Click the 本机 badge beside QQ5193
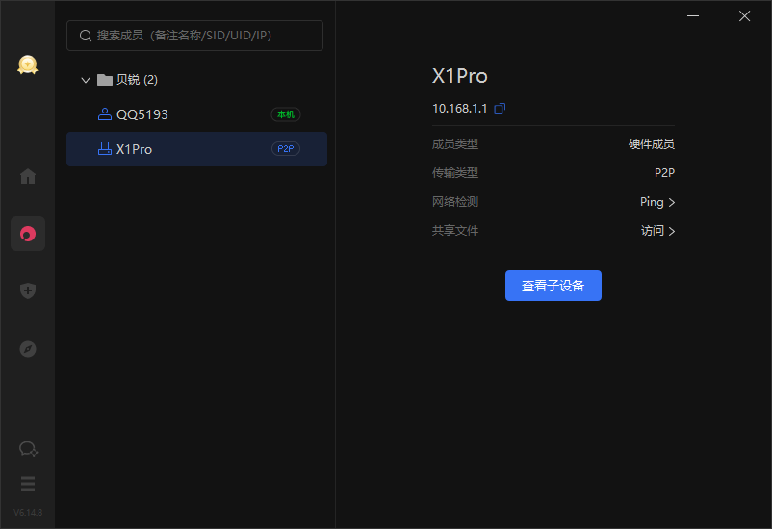This screenshot has height=529, width=772. point(286,114)
